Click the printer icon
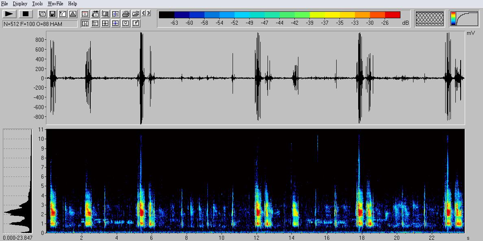The width and height of the screenshot is (483, 241). point(126,14)
